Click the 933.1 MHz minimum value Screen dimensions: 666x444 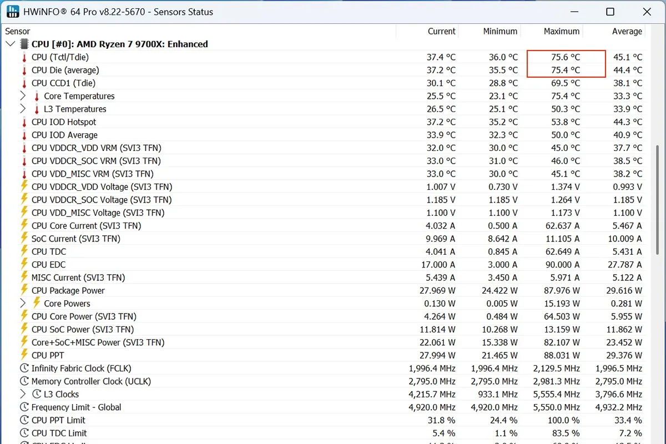[497, 394]
